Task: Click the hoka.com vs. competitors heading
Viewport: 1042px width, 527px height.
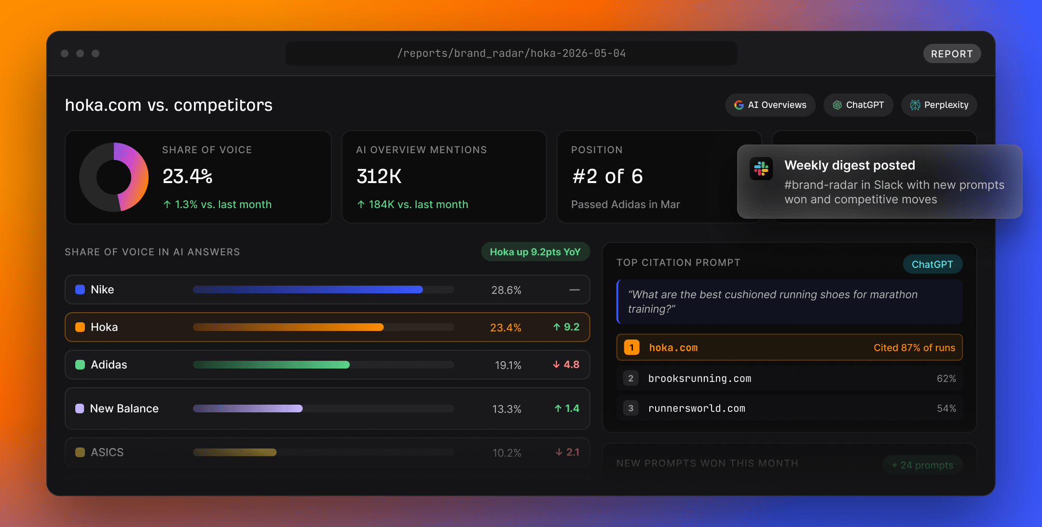Action: click(x=169, y=105)
